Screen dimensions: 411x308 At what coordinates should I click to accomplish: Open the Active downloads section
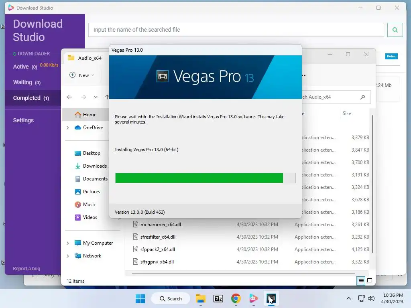click(x=25, y=67)
